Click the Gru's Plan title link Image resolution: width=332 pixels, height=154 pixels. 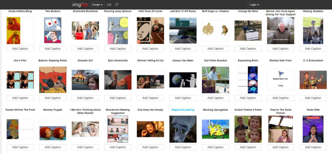[20, 61]
